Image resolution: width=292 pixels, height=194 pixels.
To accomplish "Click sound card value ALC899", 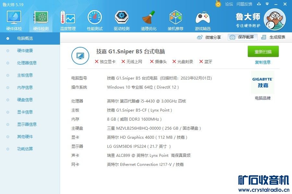I will [x=149, y=156].
